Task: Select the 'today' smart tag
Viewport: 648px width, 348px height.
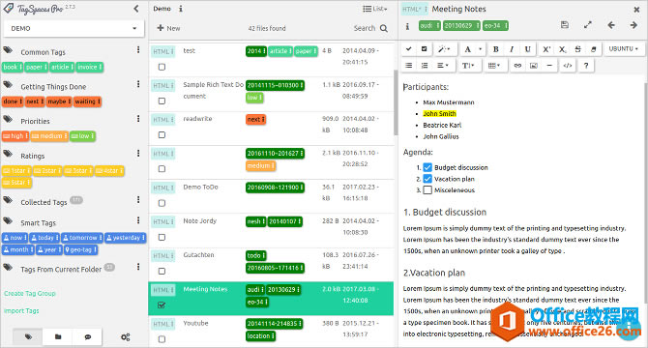Action: pyautogui.click(x=44, y=238)
